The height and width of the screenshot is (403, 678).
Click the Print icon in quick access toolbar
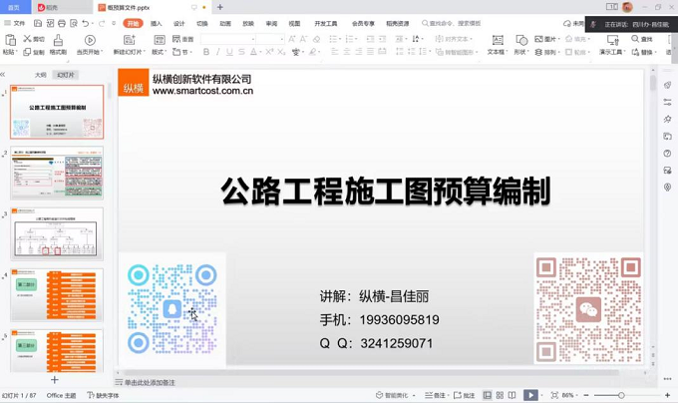tap(62, 23)
